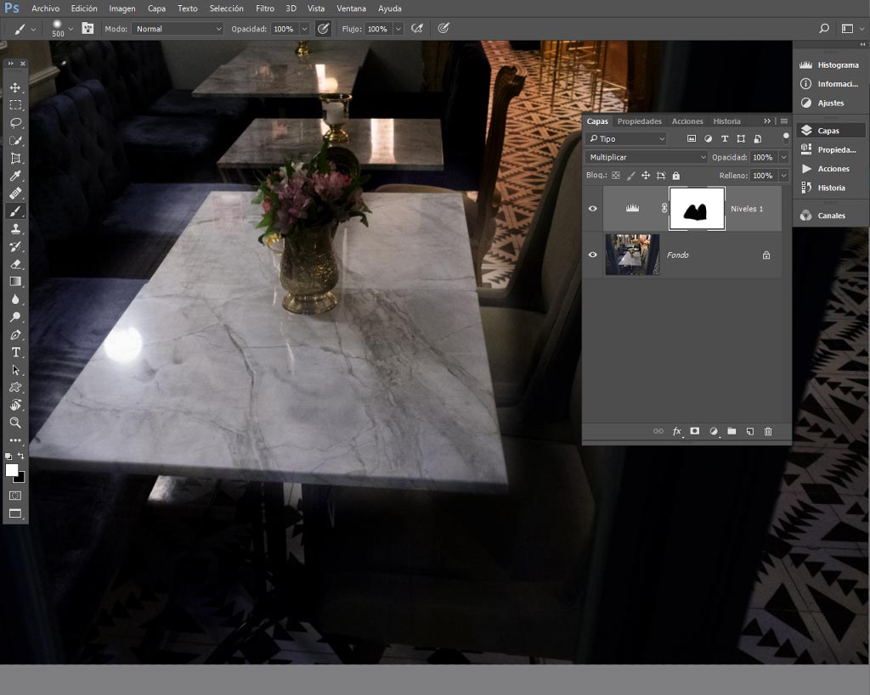Click the foreground color swatch
The image size is (870, 695).
click(11, 470)
